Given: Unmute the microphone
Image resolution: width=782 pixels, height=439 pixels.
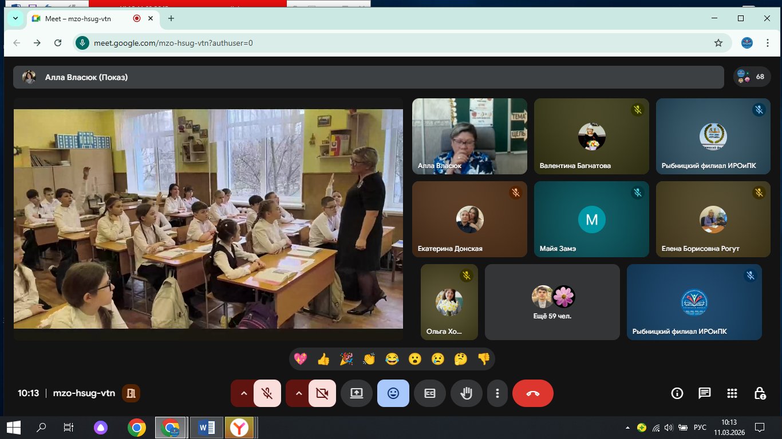Looking at the screenshot, I should [267, 393].
